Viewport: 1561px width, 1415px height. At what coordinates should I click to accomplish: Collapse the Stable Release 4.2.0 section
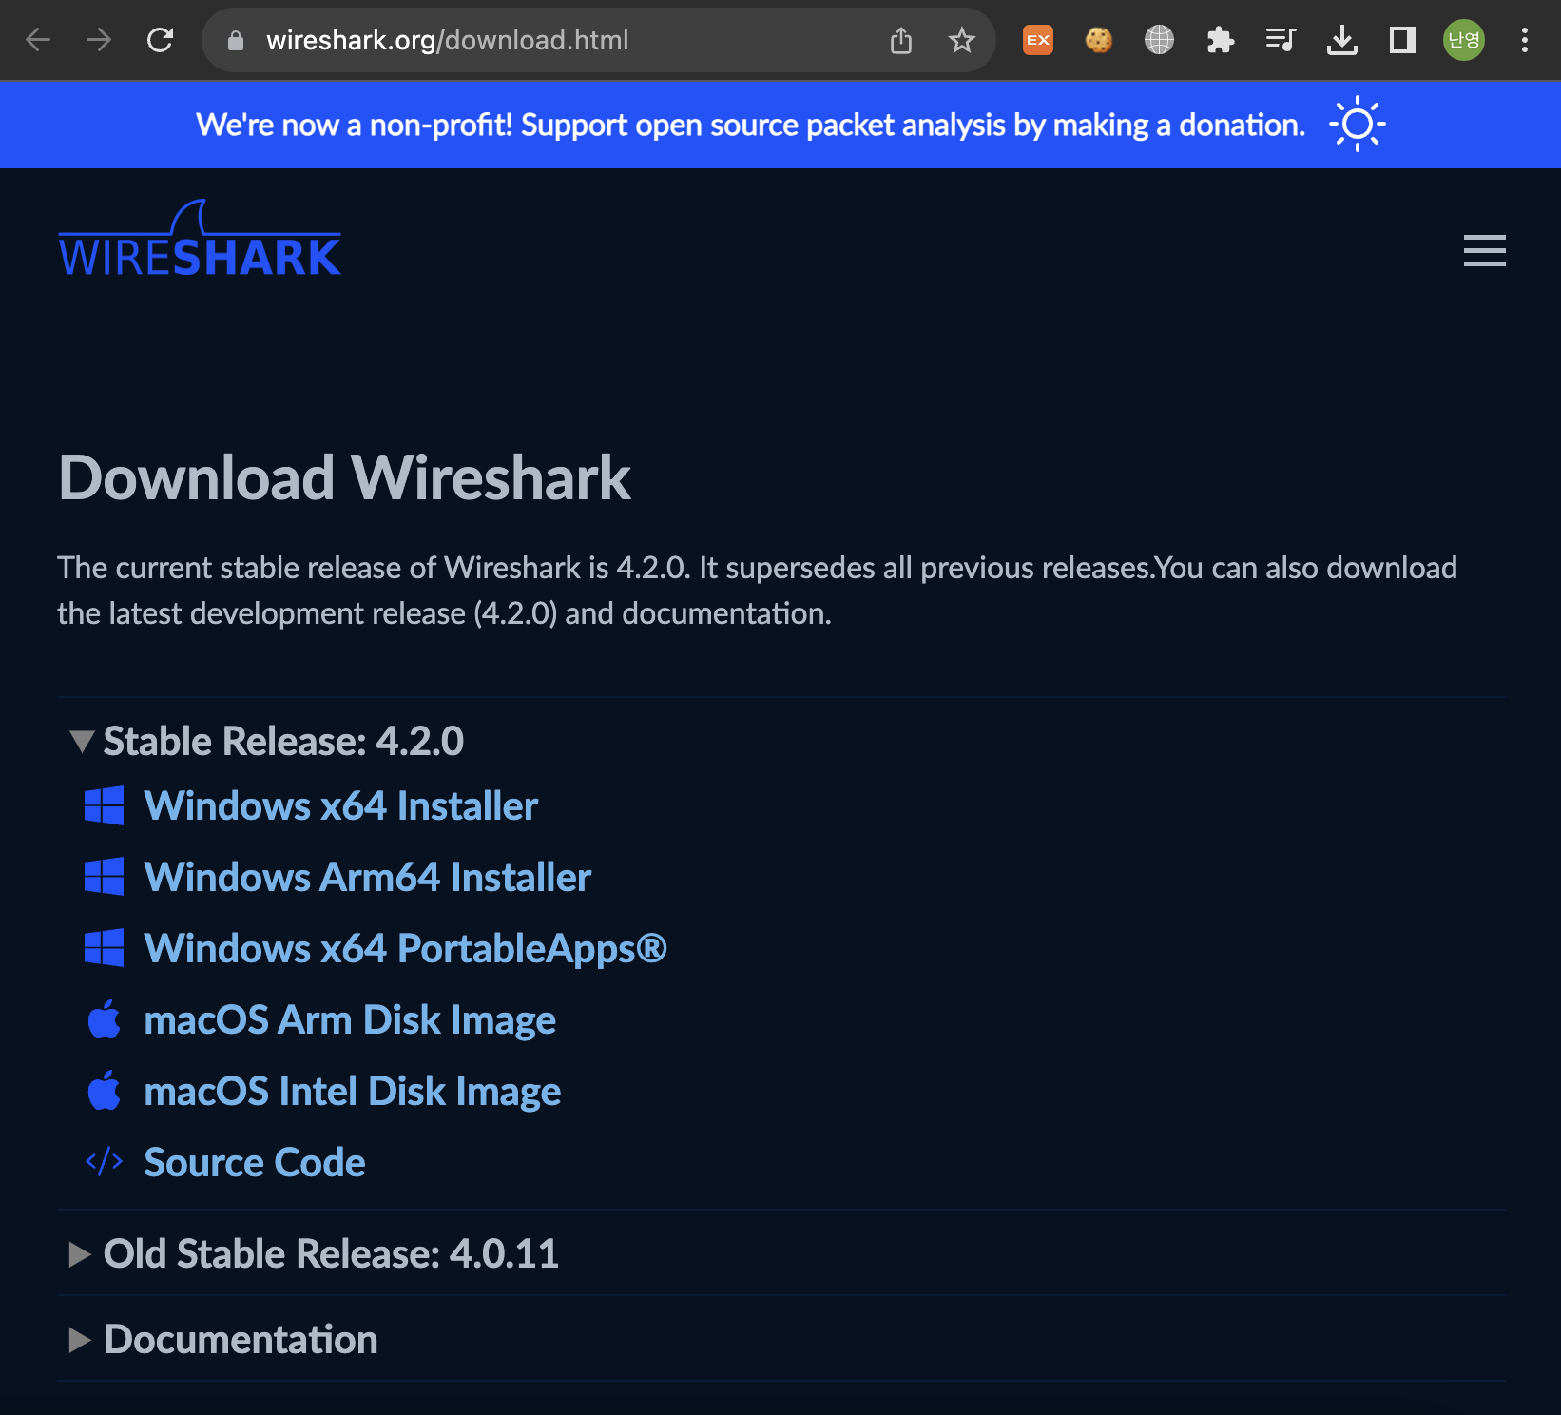(x=266, y=741)
